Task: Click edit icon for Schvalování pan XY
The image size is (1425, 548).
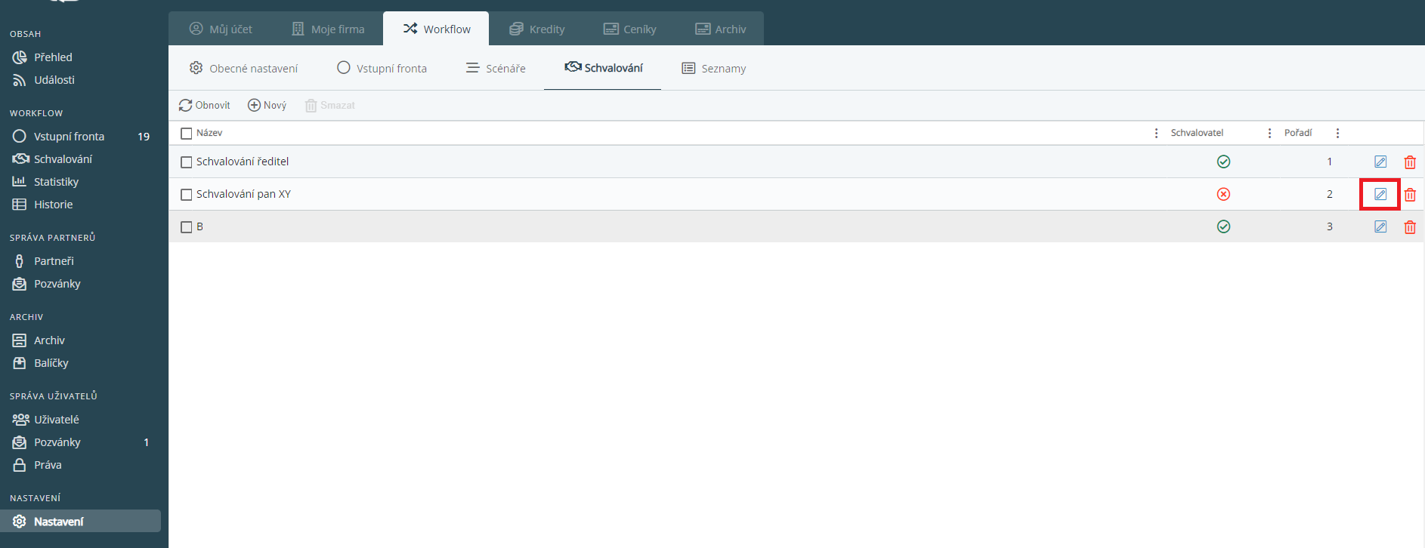Action: (1380, 194)
